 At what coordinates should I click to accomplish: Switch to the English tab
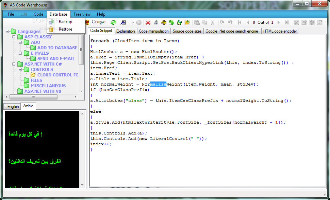[13, 107]
